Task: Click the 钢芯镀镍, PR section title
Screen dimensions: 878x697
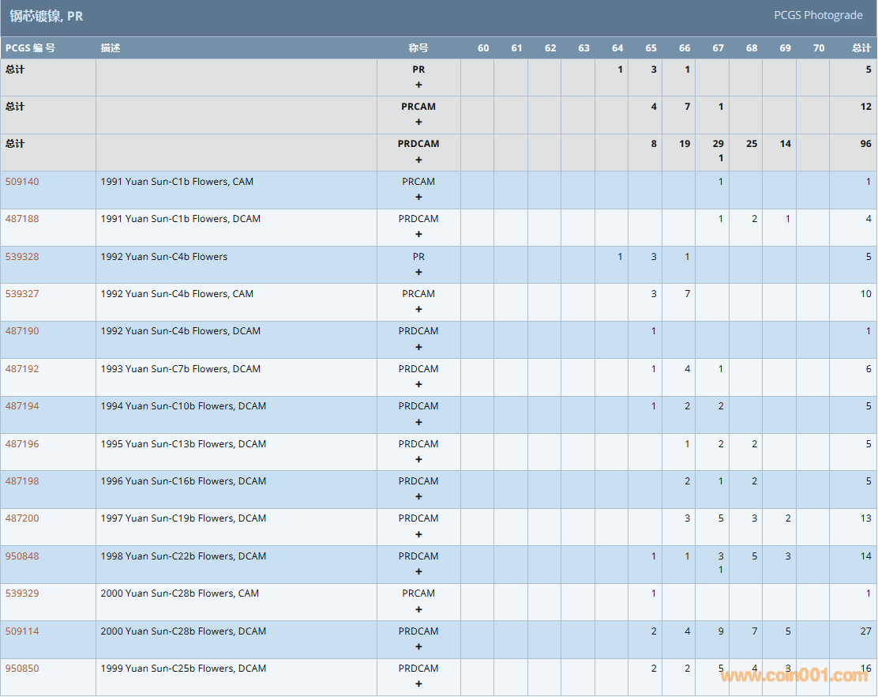Action: click(x=46, y=16)
